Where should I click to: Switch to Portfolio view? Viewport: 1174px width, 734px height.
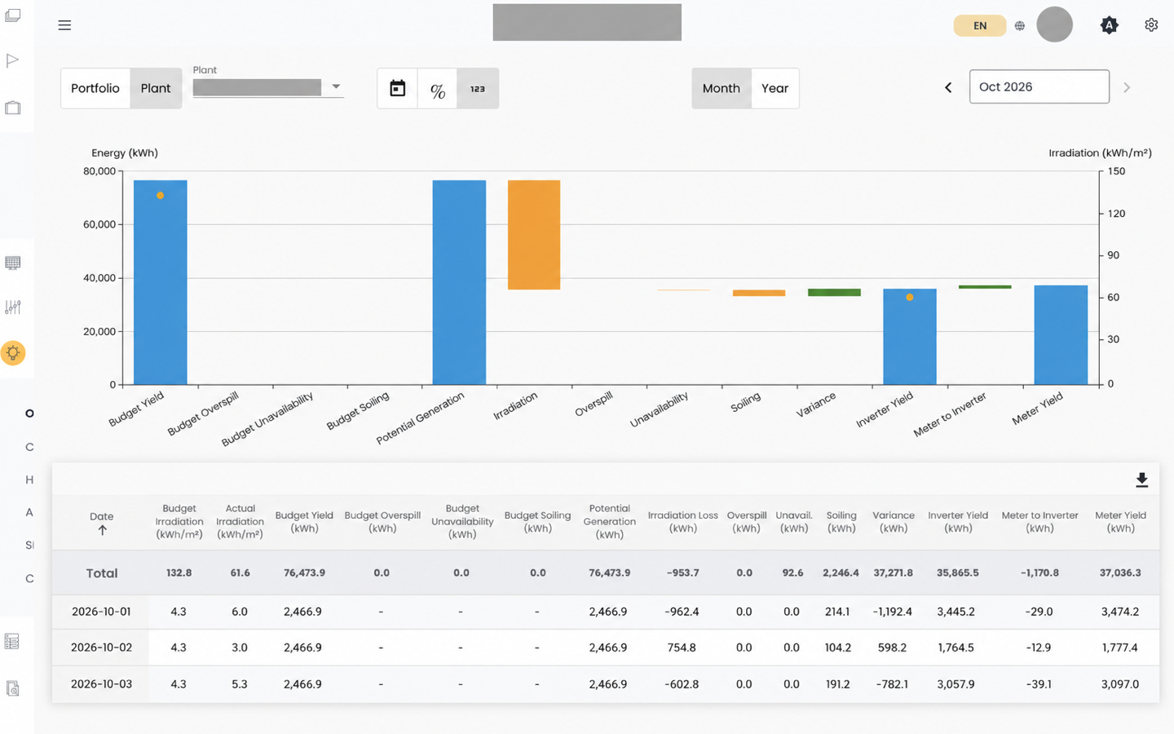pos(95,88)
